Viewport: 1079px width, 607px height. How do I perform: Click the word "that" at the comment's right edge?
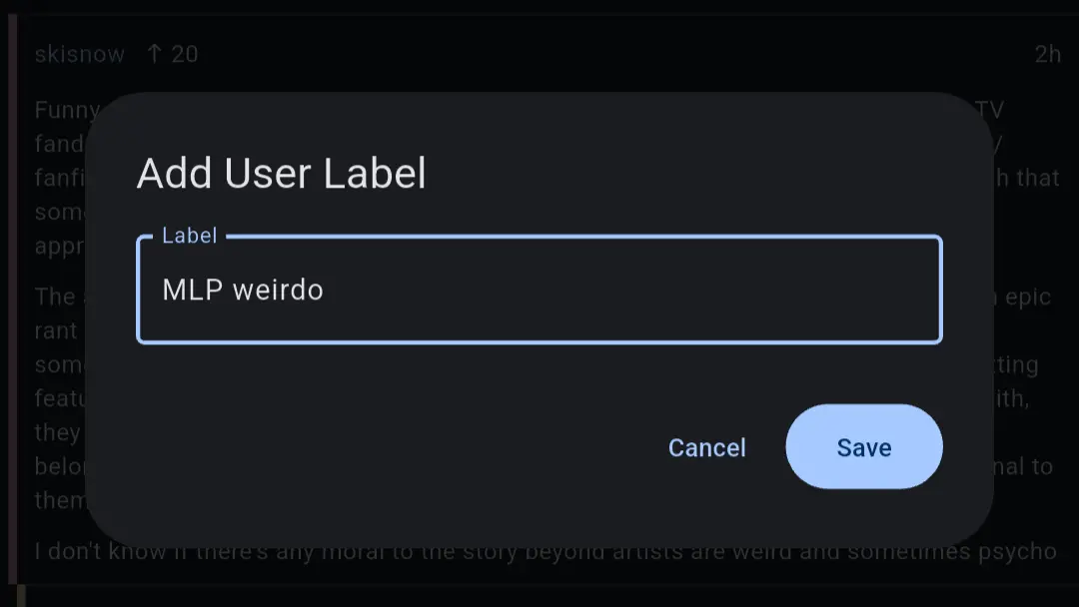(1038, 179)
